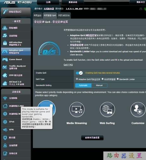
Task: Click the reboot (重新启动) button
Action: 73,2
